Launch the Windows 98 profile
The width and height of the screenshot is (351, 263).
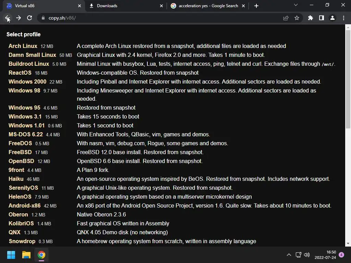pos(24,90)
